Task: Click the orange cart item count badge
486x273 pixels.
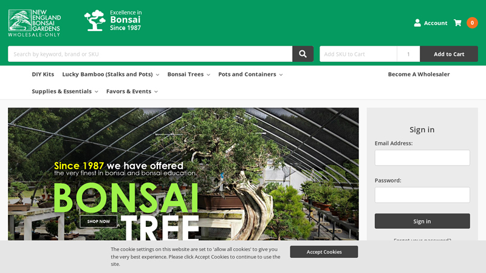Action: 472,23
